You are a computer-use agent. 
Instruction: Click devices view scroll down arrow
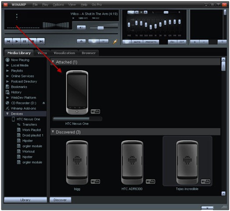(x=223, y=193)
